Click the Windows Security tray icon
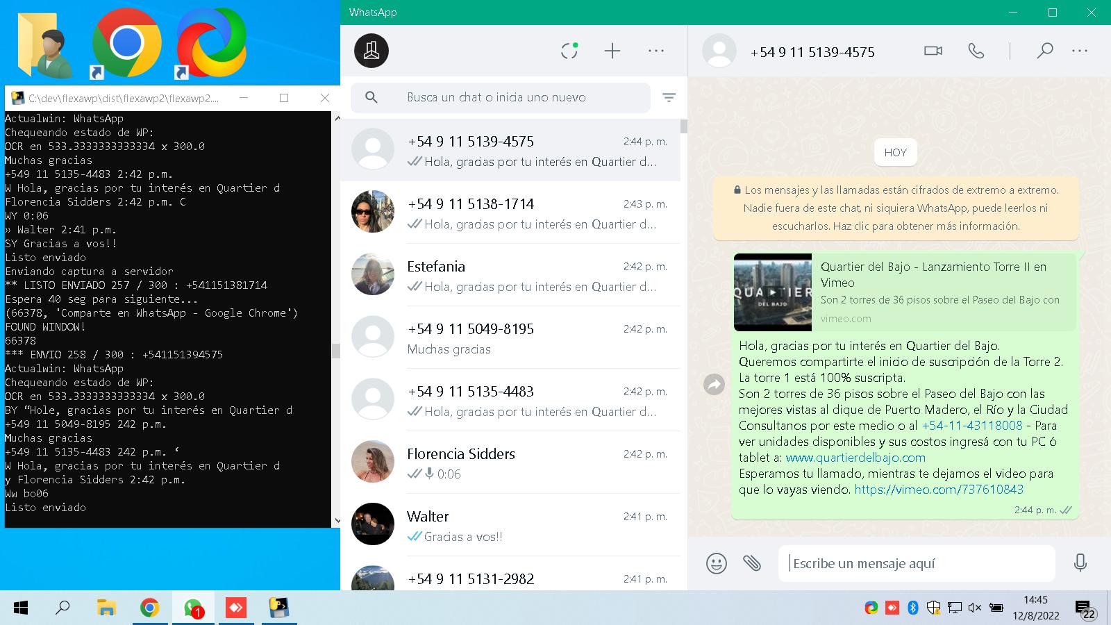 coord(934,608)
